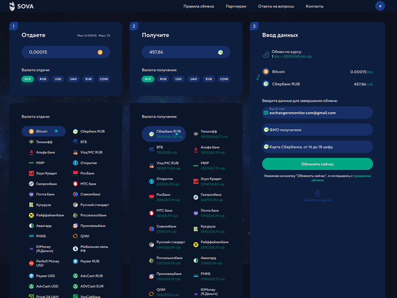Image resolution: width=397 pixels, height=298 pixels.
Task: Pick Perfect Money USD icon
Action: coord(31,263)
